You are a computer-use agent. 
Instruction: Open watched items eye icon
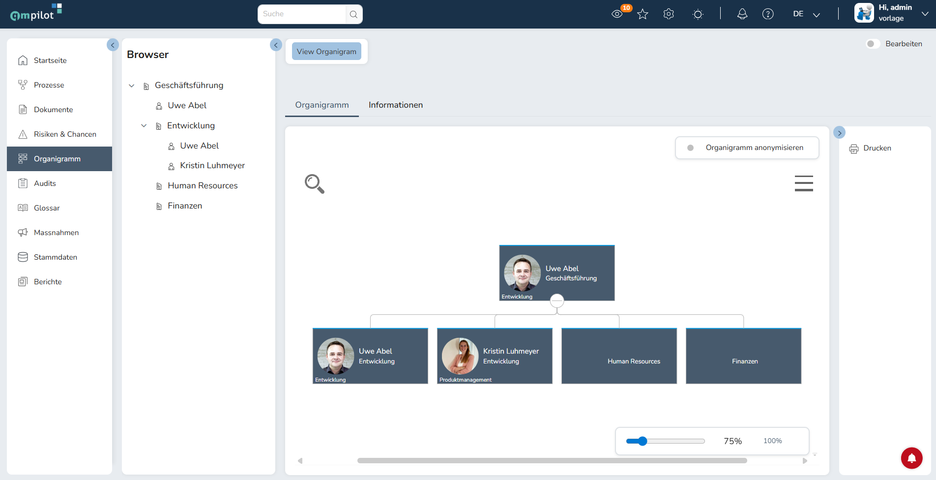click(x=617, y=14)
